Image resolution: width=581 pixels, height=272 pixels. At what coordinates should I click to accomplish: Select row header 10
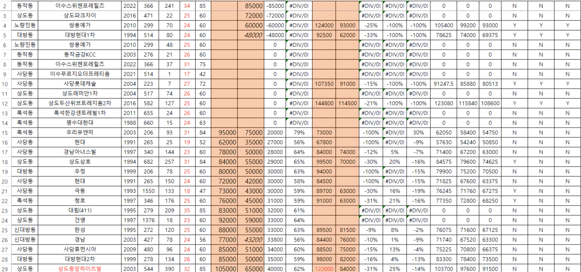[x=4, y=83]
